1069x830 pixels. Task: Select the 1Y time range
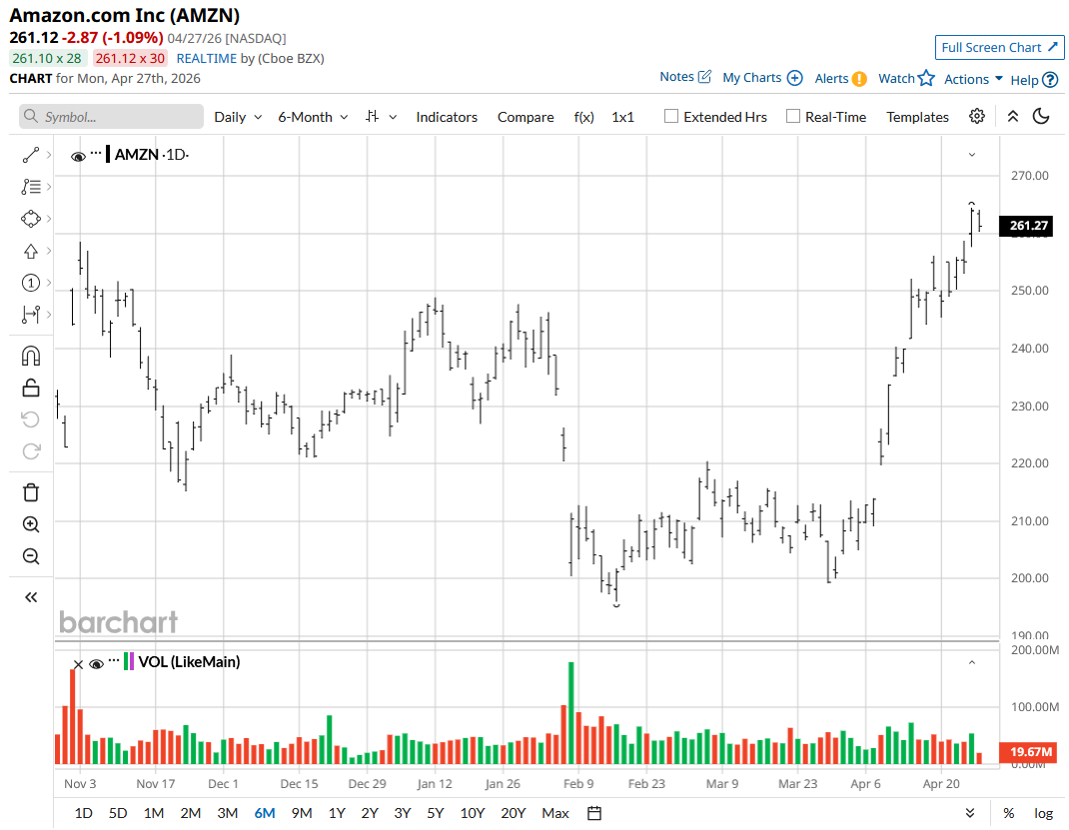[337, 813]
